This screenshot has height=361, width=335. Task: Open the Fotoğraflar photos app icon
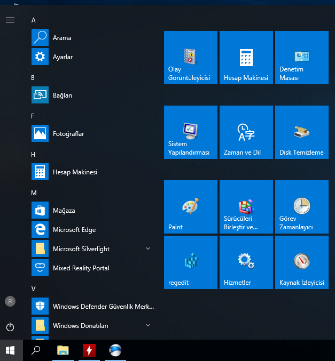(x=40, y=133)
